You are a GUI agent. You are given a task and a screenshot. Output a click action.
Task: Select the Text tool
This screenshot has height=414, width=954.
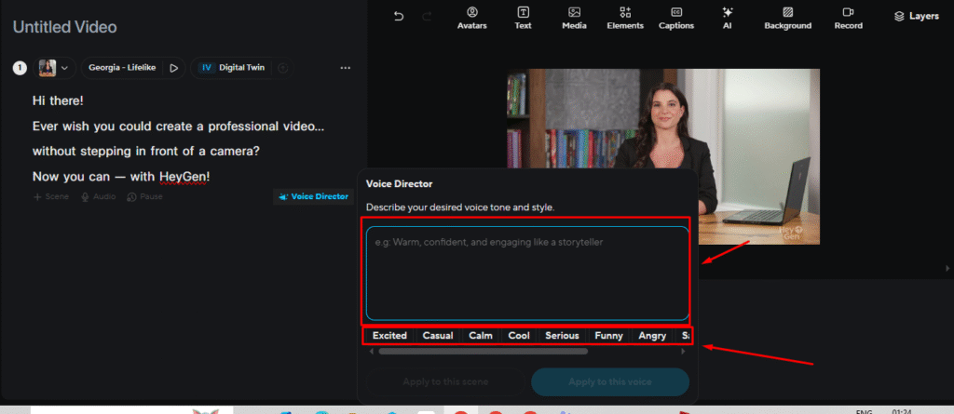click(x=524, y=17)
